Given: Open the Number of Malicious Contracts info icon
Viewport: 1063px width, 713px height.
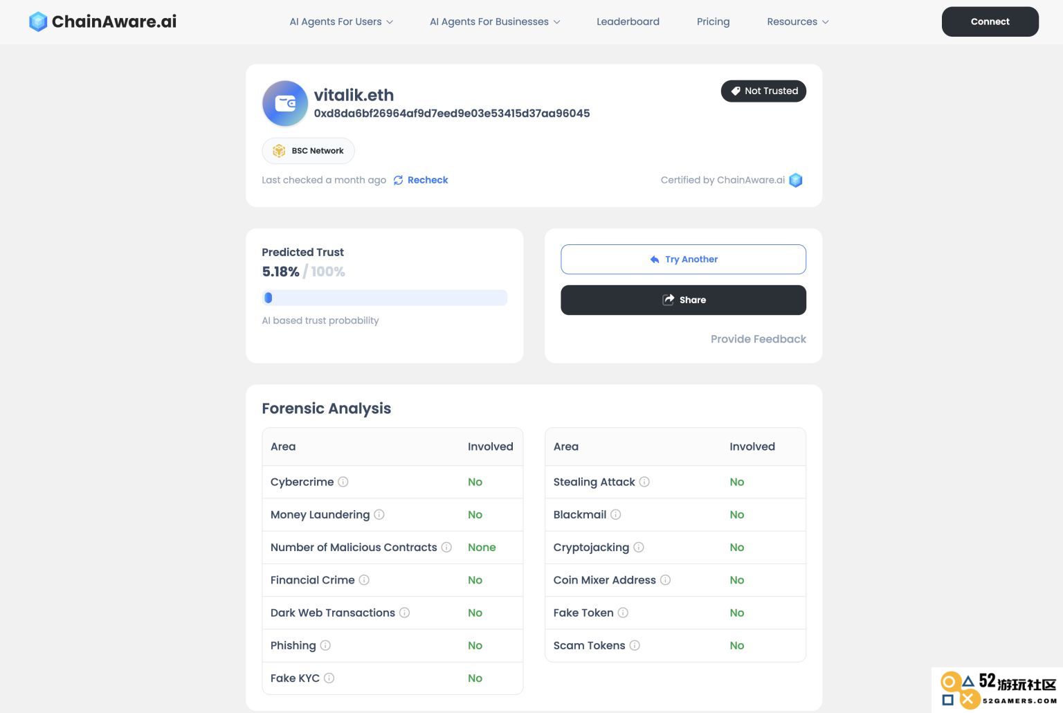Looking at the screenshot, I should pos(446,548).
